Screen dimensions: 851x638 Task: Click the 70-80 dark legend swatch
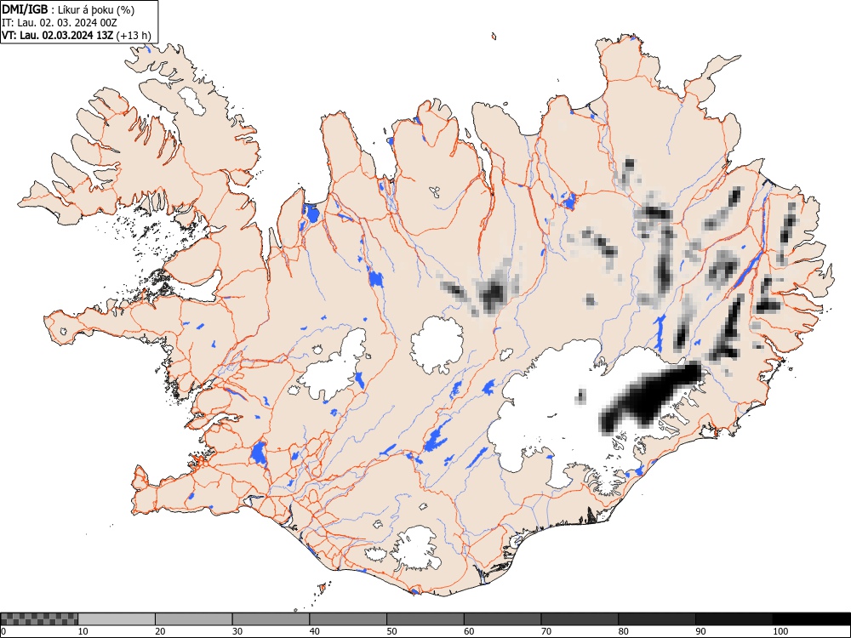point(580,619)
